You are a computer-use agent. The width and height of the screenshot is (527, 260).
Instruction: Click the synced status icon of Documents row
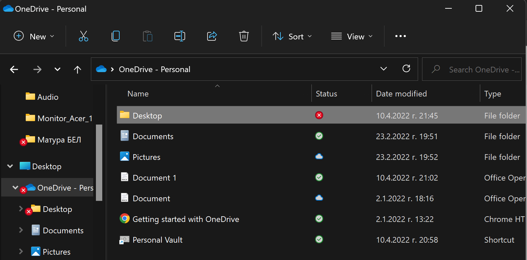coord(319,136)
